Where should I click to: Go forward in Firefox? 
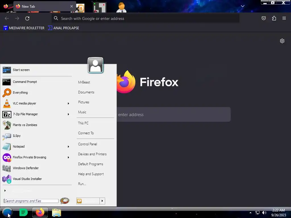[x=17, y=18]
